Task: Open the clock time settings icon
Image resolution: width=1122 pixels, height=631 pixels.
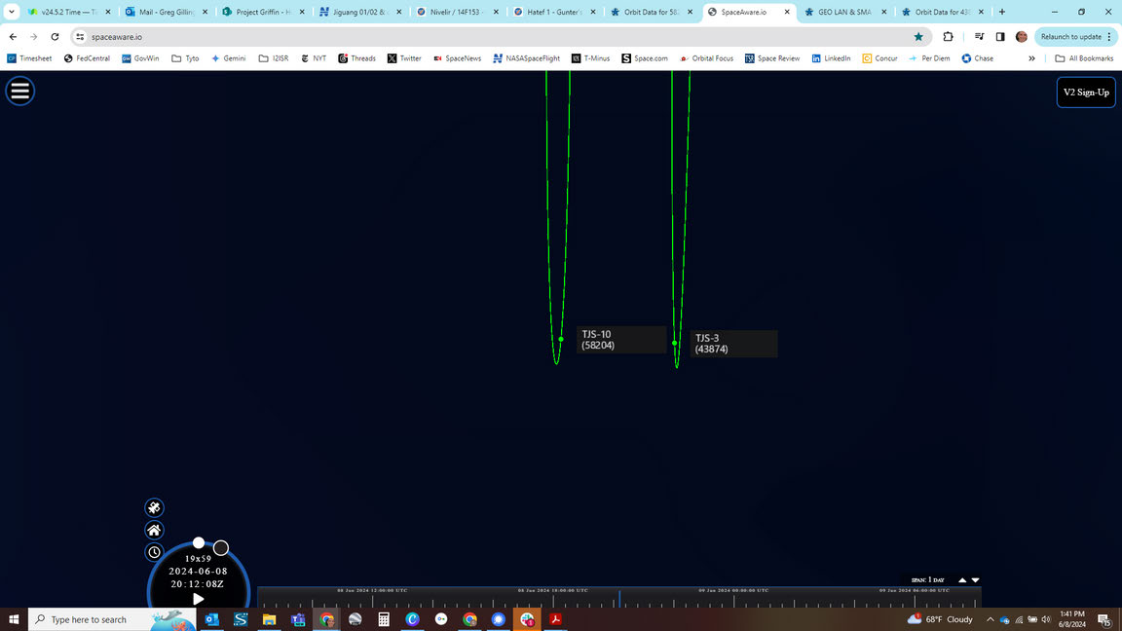Action: [x=154, y=552]
